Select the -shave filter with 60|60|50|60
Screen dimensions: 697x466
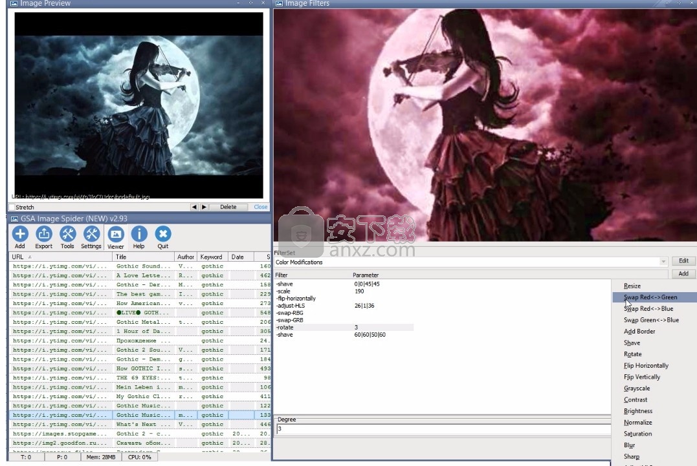tap(344, 335)
